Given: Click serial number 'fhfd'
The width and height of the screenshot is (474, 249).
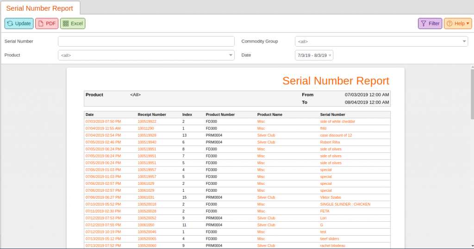Looking at the screenshot, I should [x=323, y=128].
